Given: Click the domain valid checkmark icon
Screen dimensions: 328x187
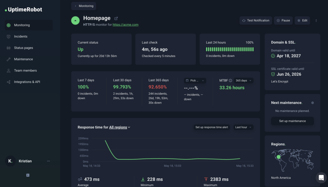Looking at the screenshot, I should point(273,56).
